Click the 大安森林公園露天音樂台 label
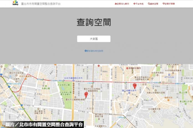This screenshot has width=193, height=128. pyautogui.click(x=65, y=93)
